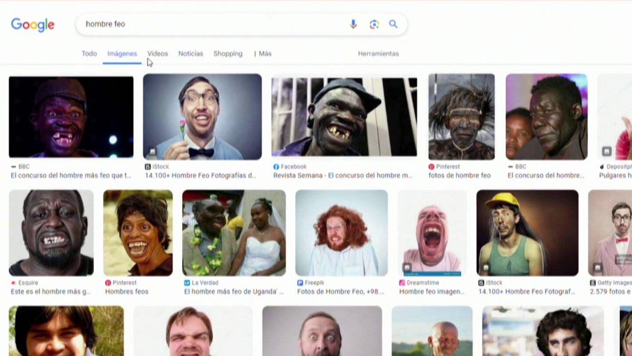Click the 'hombre feo' search input field

[x=211, y=24]
